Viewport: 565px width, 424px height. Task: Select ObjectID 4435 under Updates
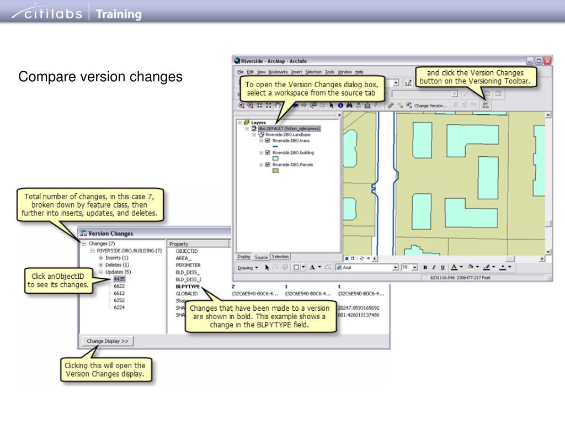(119, 279)
